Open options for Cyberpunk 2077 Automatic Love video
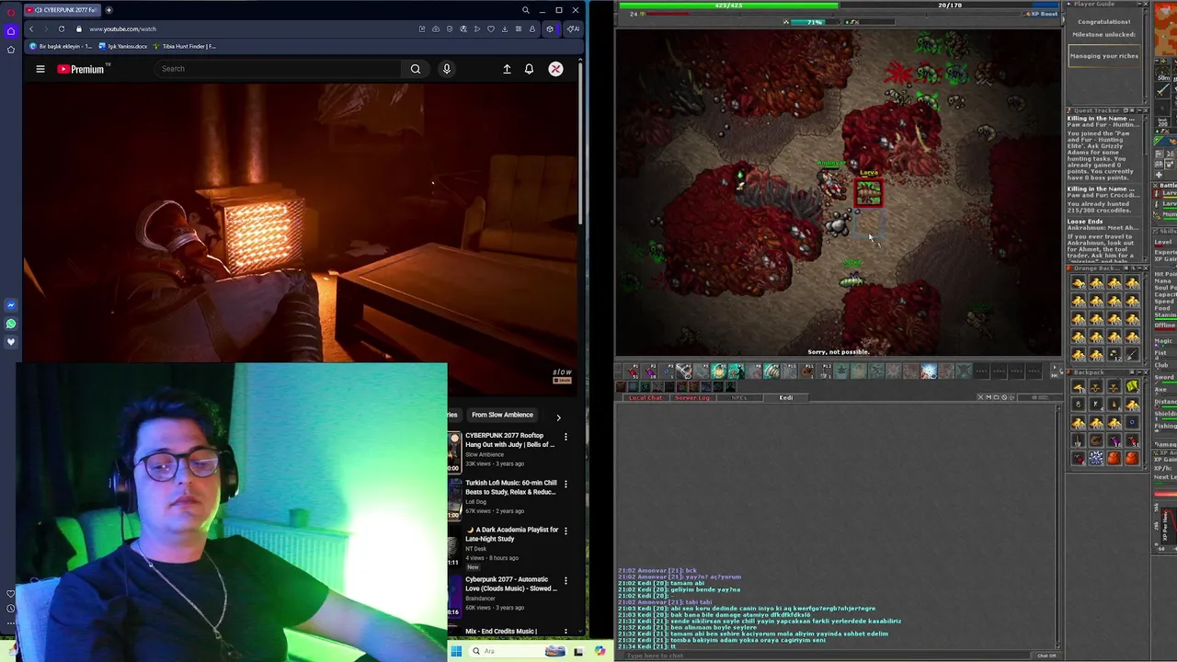The image size is (1177, 662). pos(566,581)
